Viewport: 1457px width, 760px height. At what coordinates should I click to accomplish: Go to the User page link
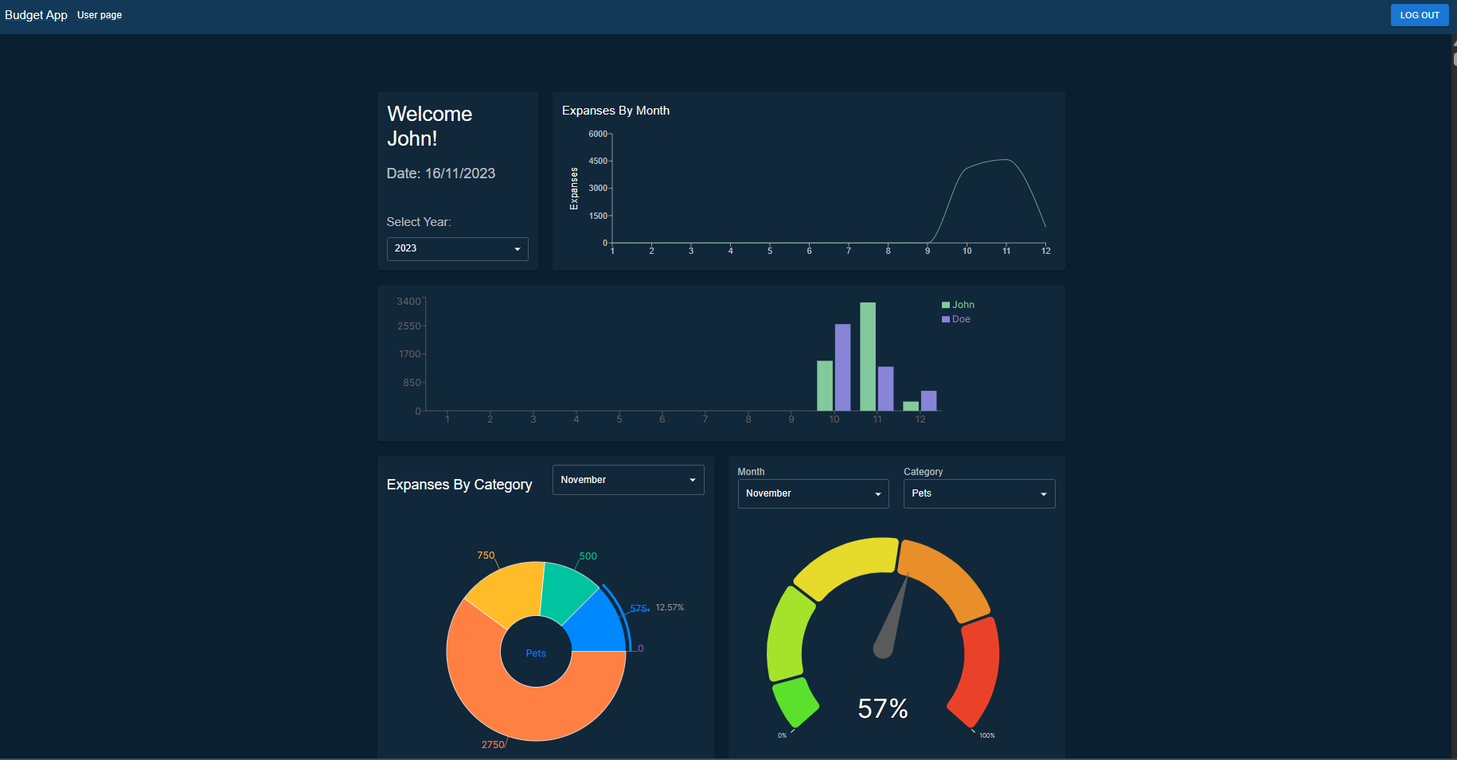(x=100, y=15)
